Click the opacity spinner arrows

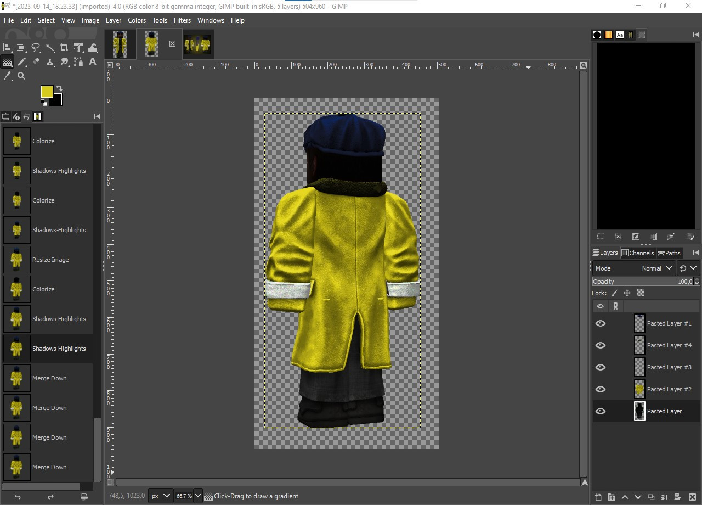(x=697, y=282)
